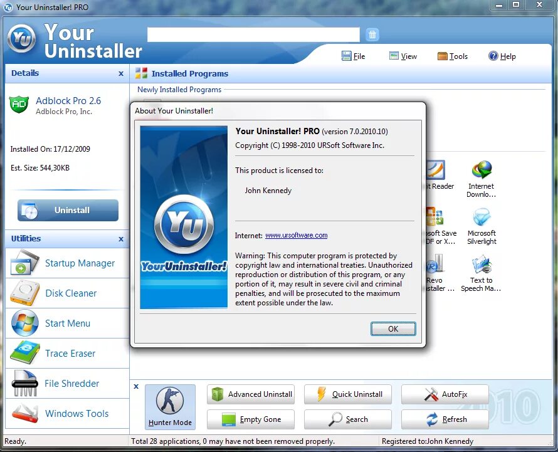Click the trash icon beside the search box
Image resolution: width=558 pixels, height=452 pixels.
coord(372,34)
